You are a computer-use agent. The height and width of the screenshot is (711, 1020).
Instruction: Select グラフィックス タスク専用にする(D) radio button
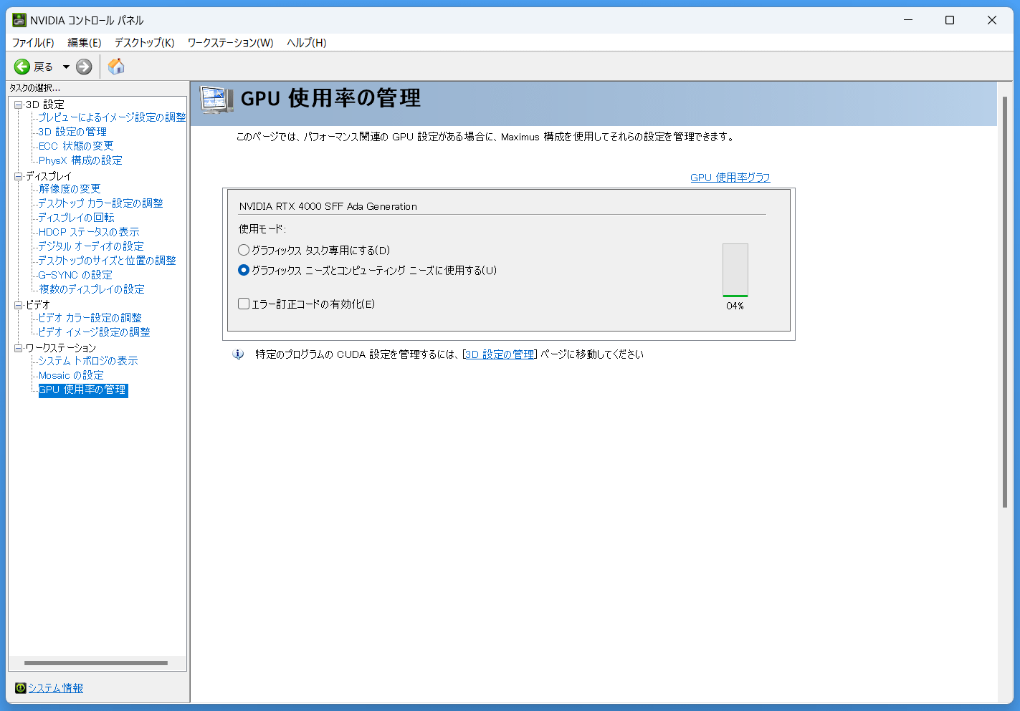pos(244,250)
